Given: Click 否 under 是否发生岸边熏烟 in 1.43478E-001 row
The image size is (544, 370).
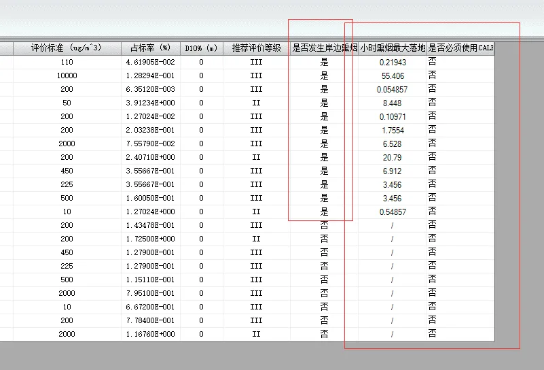Looking at the screenshot, I should click(324, 225).
